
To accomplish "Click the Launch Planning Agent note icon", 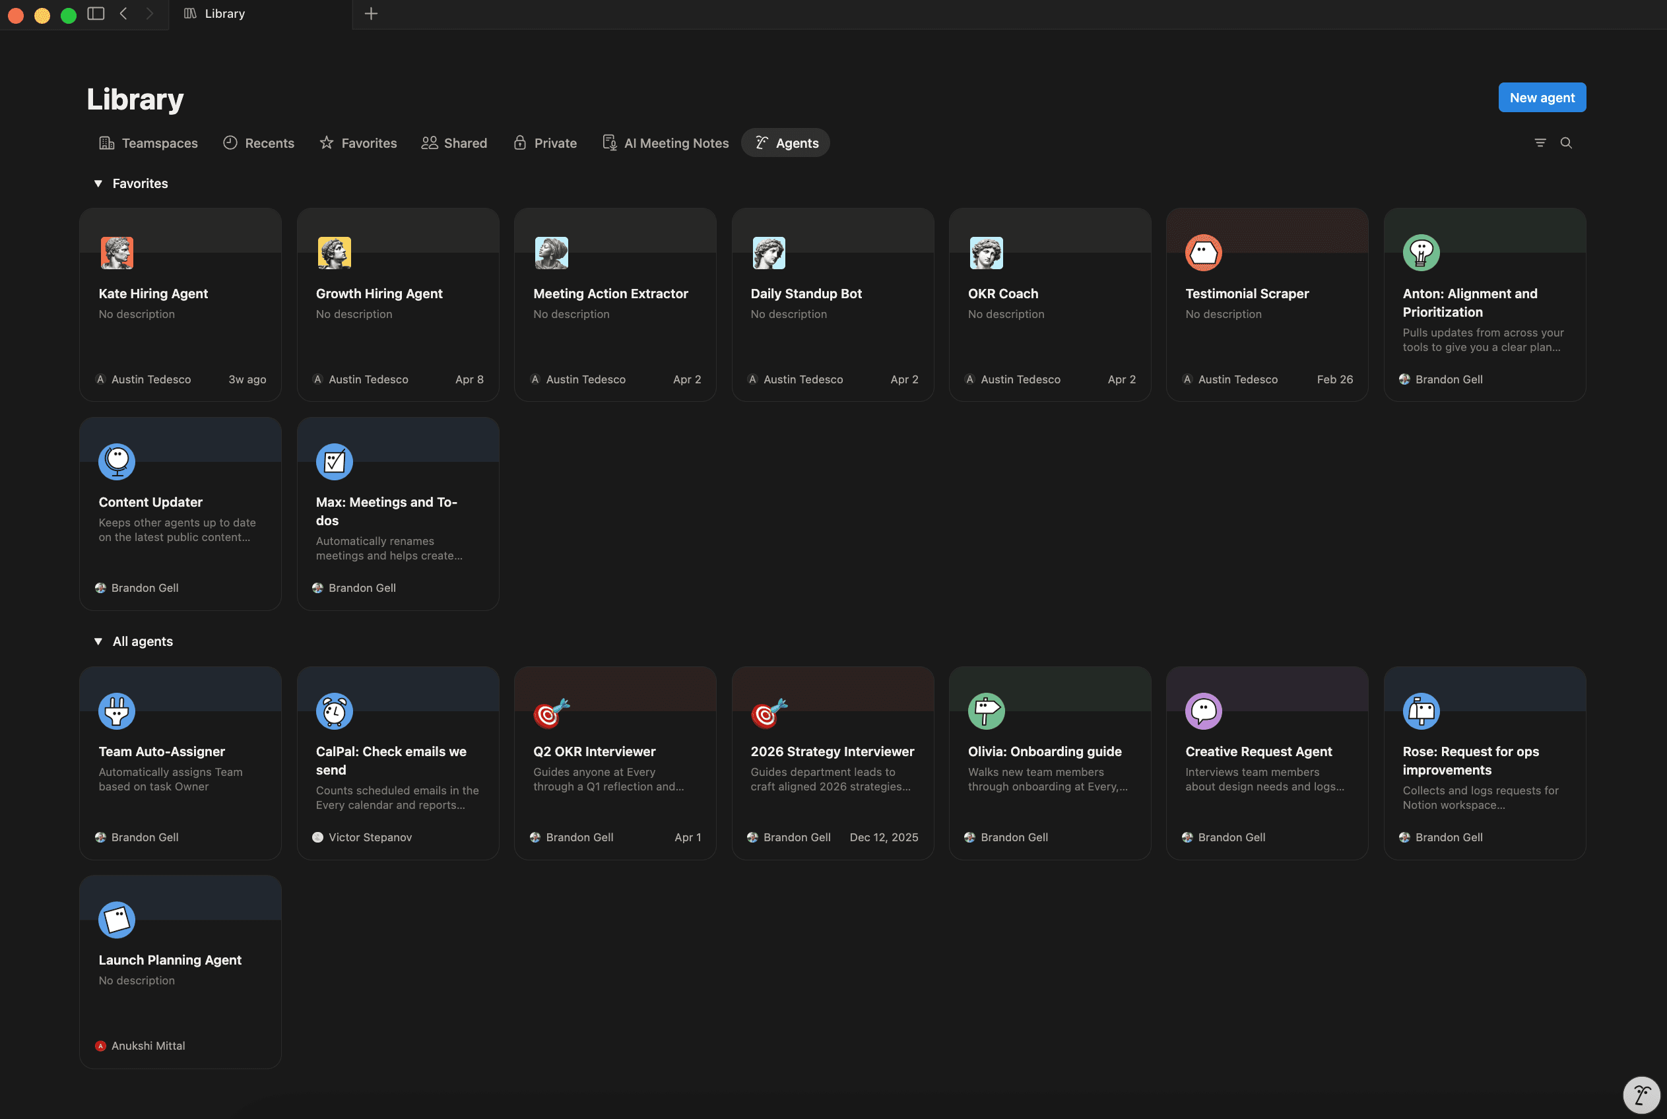I will click(x=116, y=919).
